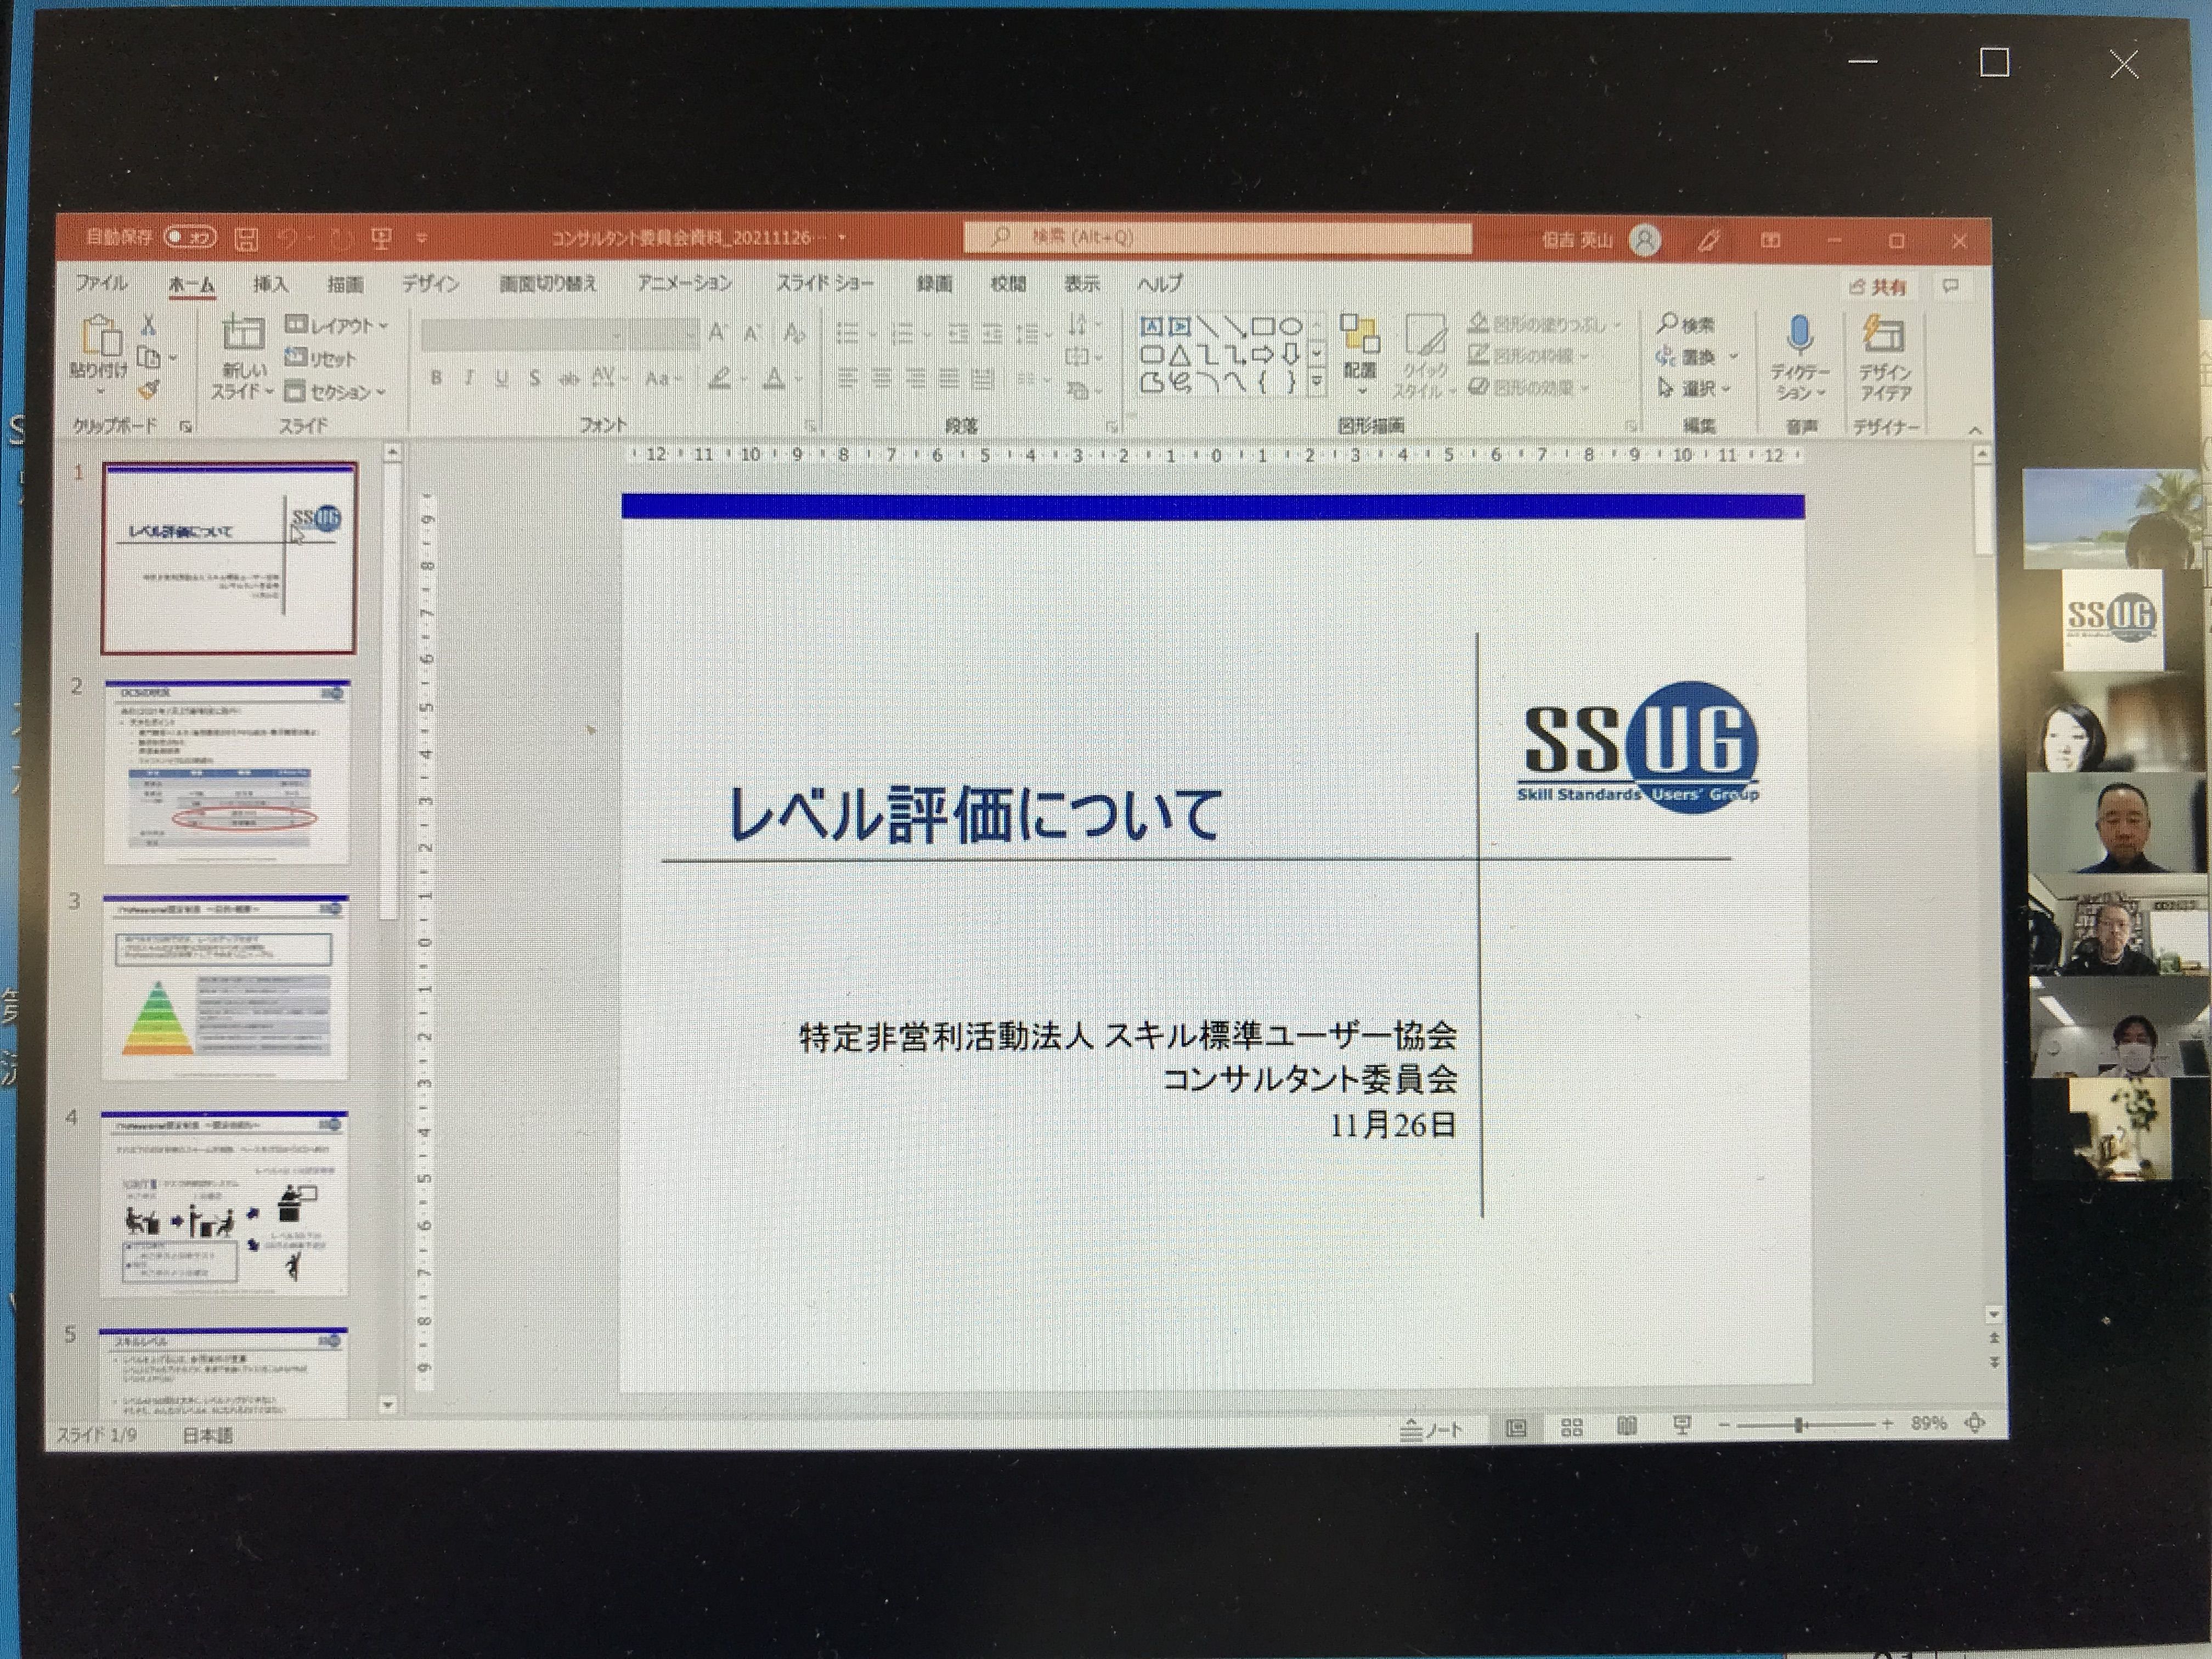Click the clear formatting icon

tap(794, 332)
